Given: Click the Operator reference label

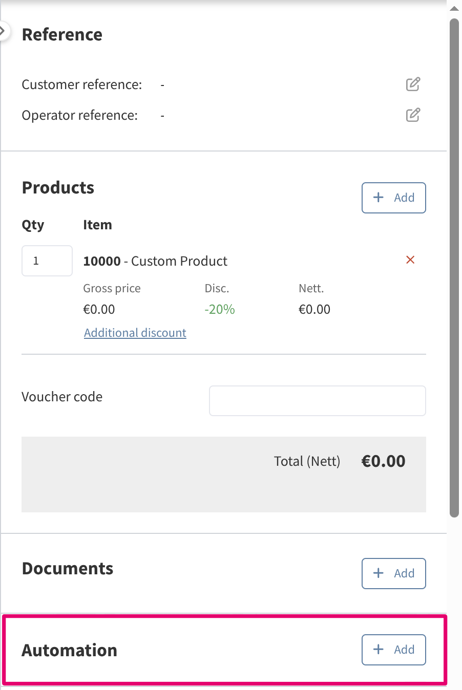Looking at the screenshot, I should (80, 115).
